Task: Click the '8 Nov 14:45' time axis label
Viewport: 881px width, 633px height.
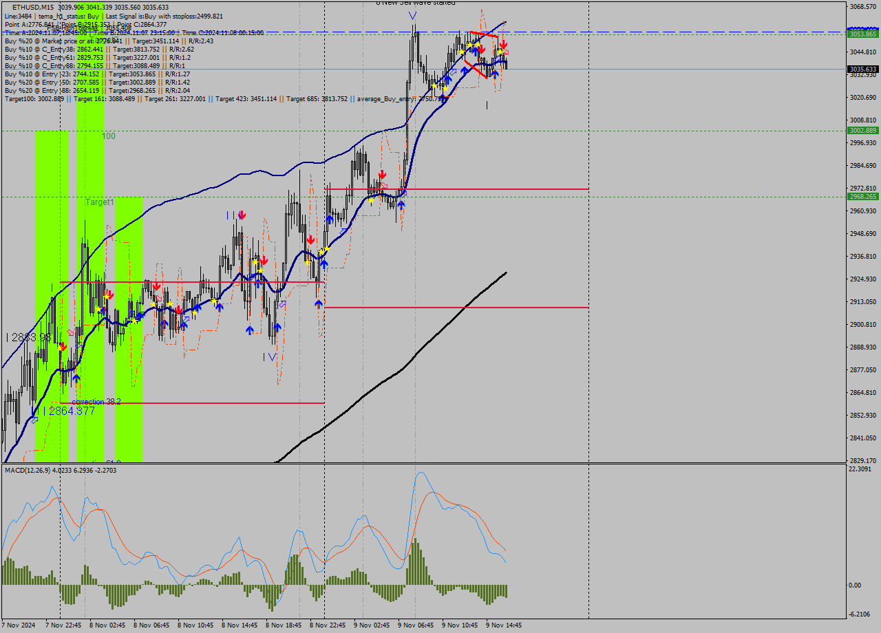Action: click(x=240, y=625)
